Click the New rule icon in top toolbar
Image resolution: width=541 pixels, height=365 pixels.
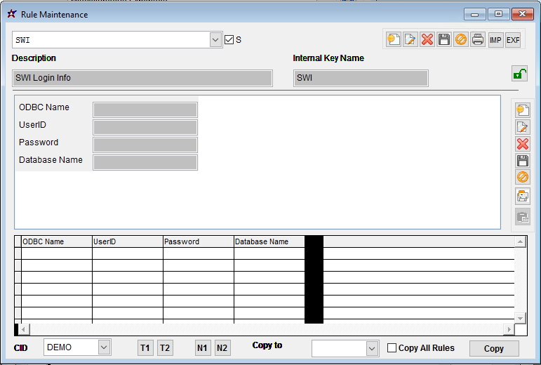click(x=394, y=40)
